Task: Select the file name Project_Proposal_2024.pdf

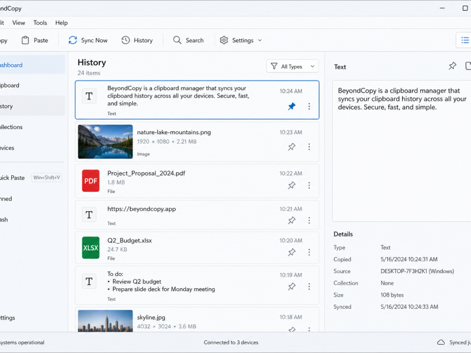Action: click(x=146, y=173)
